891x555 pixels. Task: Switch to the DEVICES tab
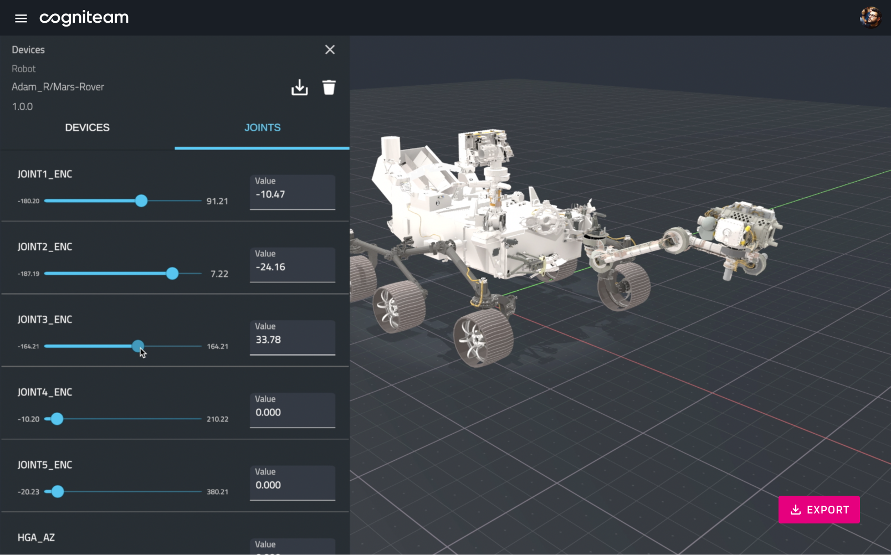coord(87,127)
